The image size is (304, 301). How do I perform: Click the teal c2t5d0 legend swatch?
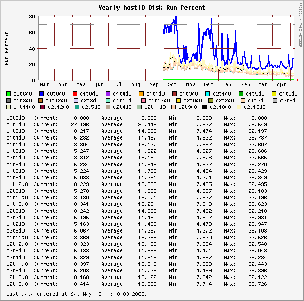click(77, 107)
